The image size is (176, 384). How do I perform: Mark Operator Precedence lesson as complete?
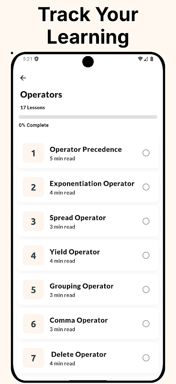[146, 153]
